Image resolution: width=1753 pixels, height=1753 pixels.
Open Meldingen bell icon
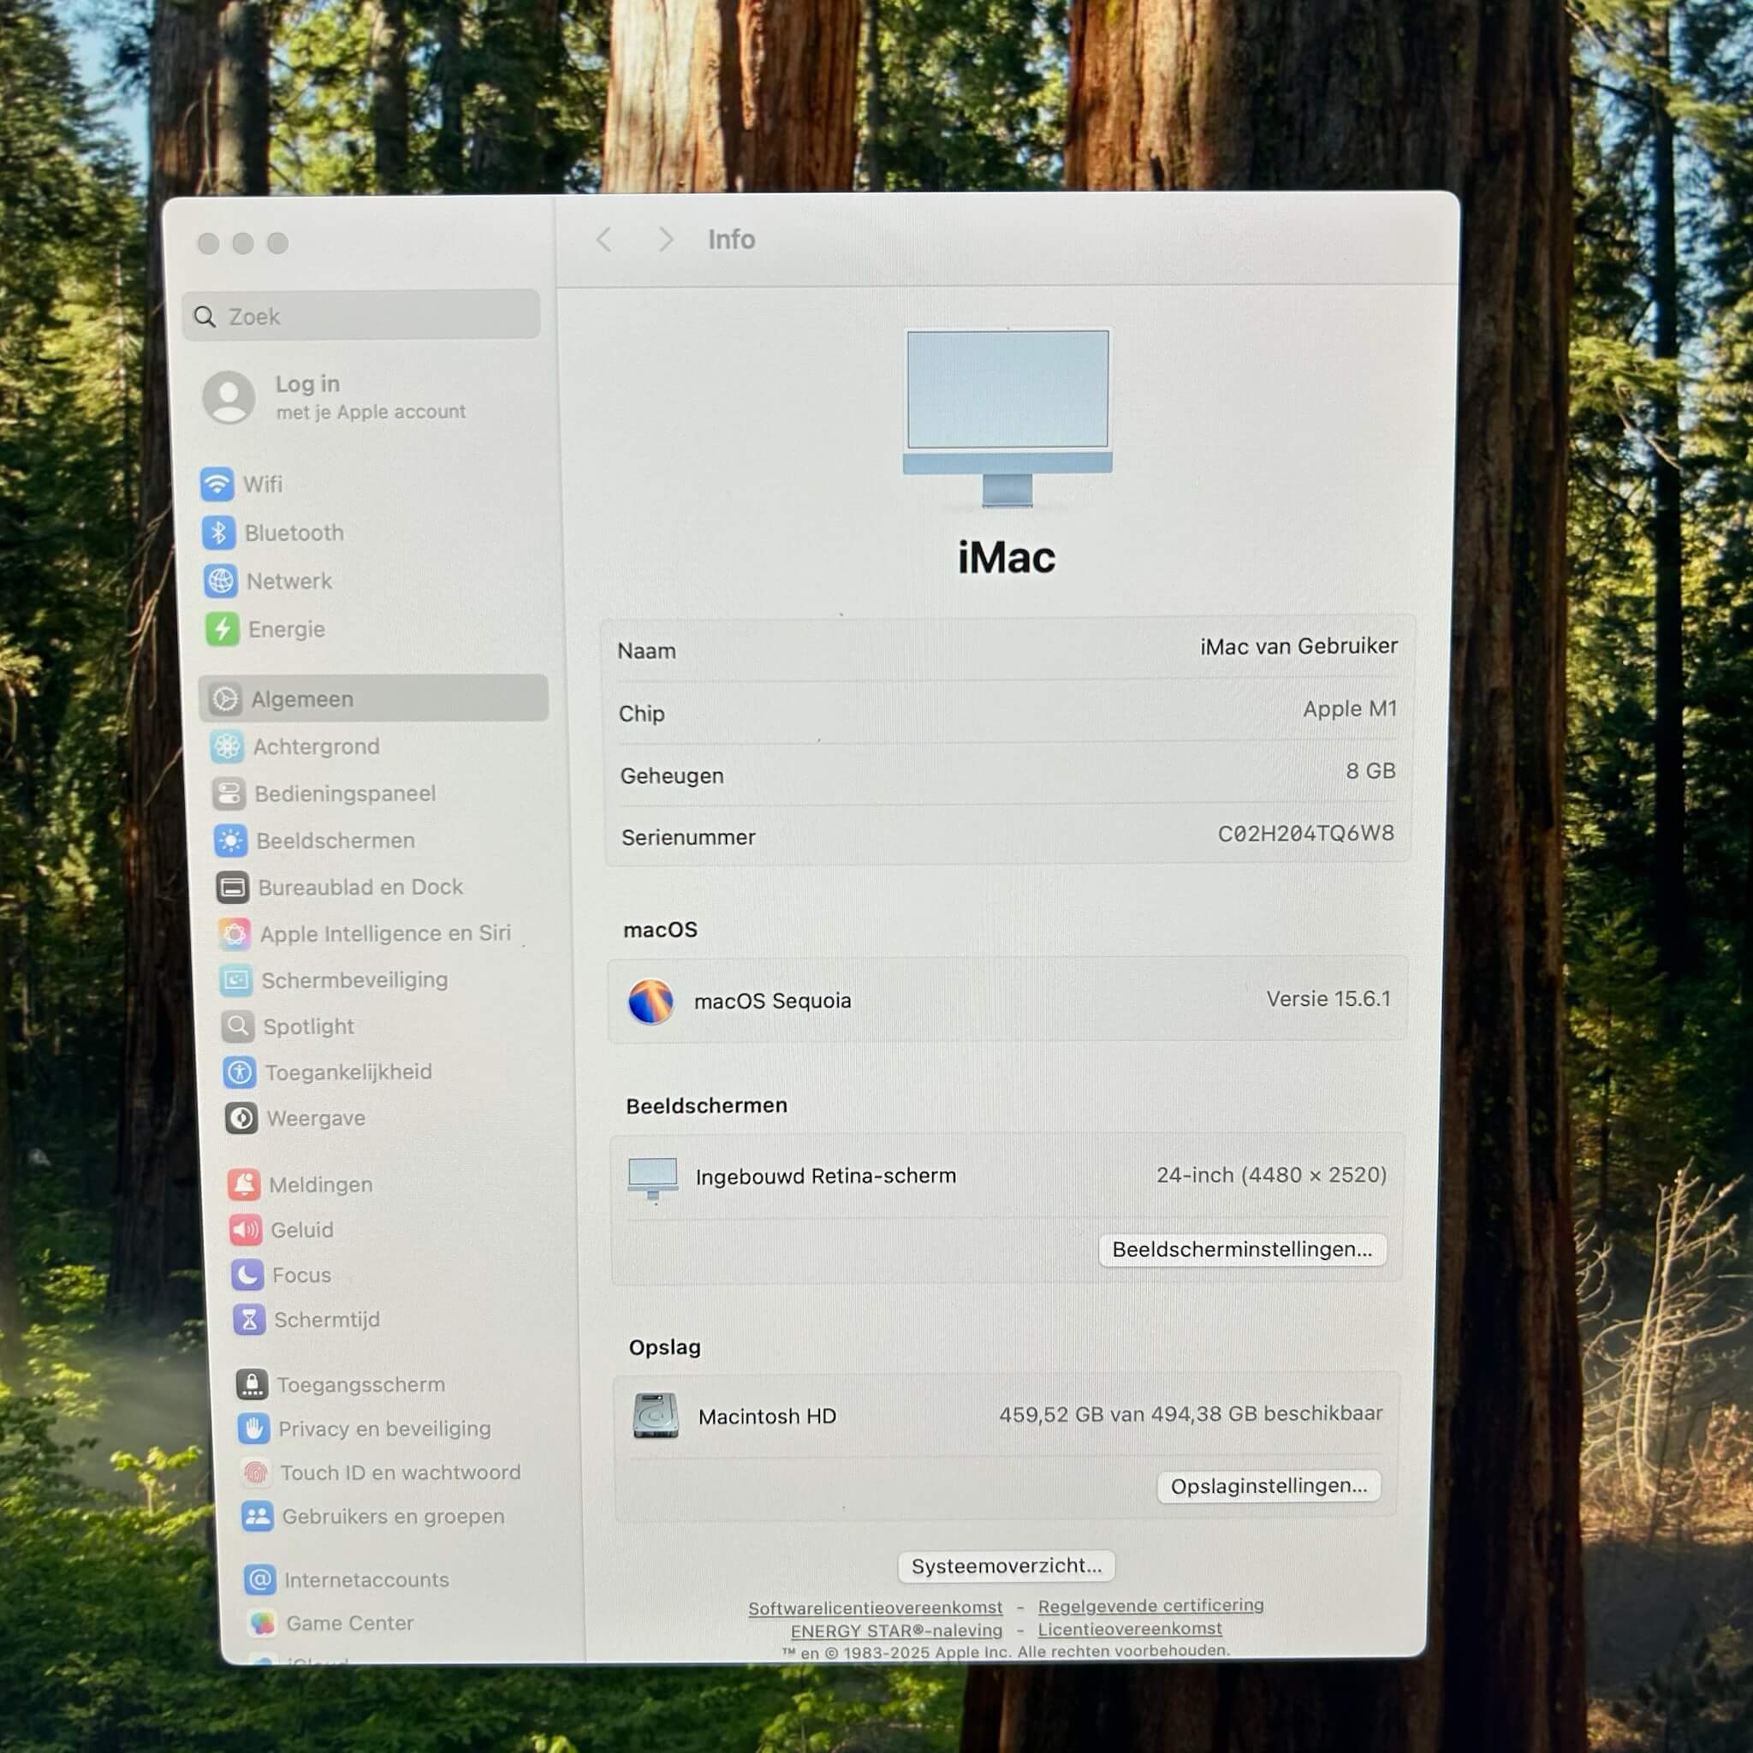(244, 1184)
